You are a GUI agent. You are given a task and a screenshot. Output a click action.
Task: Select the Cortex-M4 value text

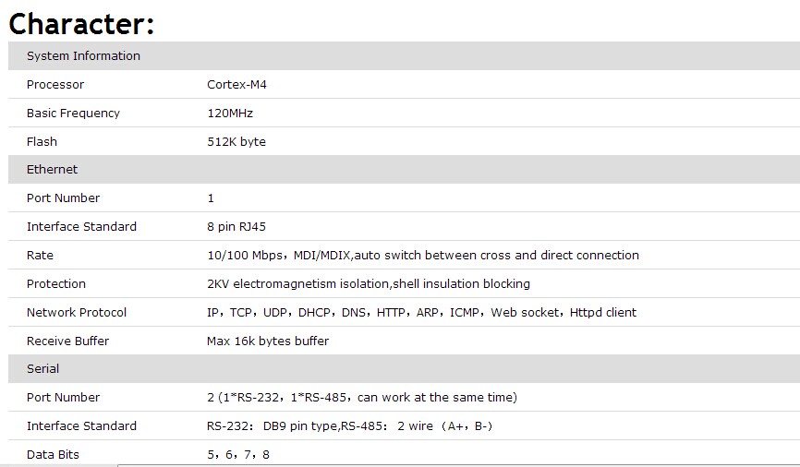237,85
